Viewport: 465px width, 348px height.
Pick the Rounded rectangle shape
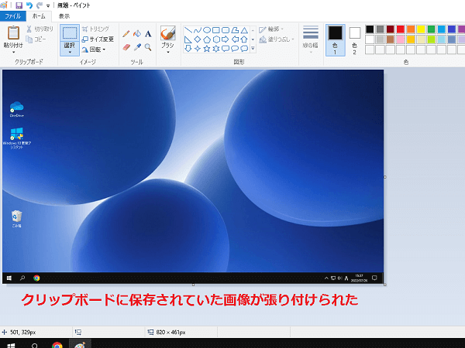[226, 30]
